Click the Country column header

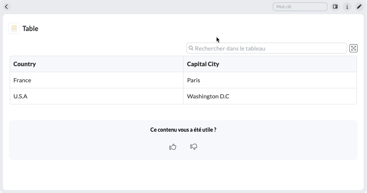pyautogui.click(x=25, y=64)
